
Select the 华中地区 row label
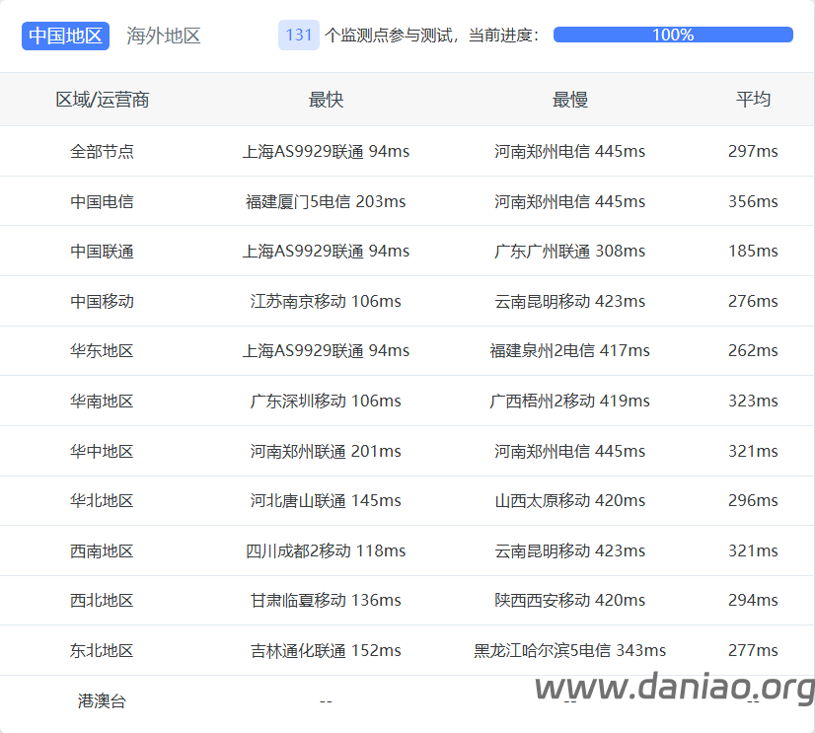tap(102, 451)
